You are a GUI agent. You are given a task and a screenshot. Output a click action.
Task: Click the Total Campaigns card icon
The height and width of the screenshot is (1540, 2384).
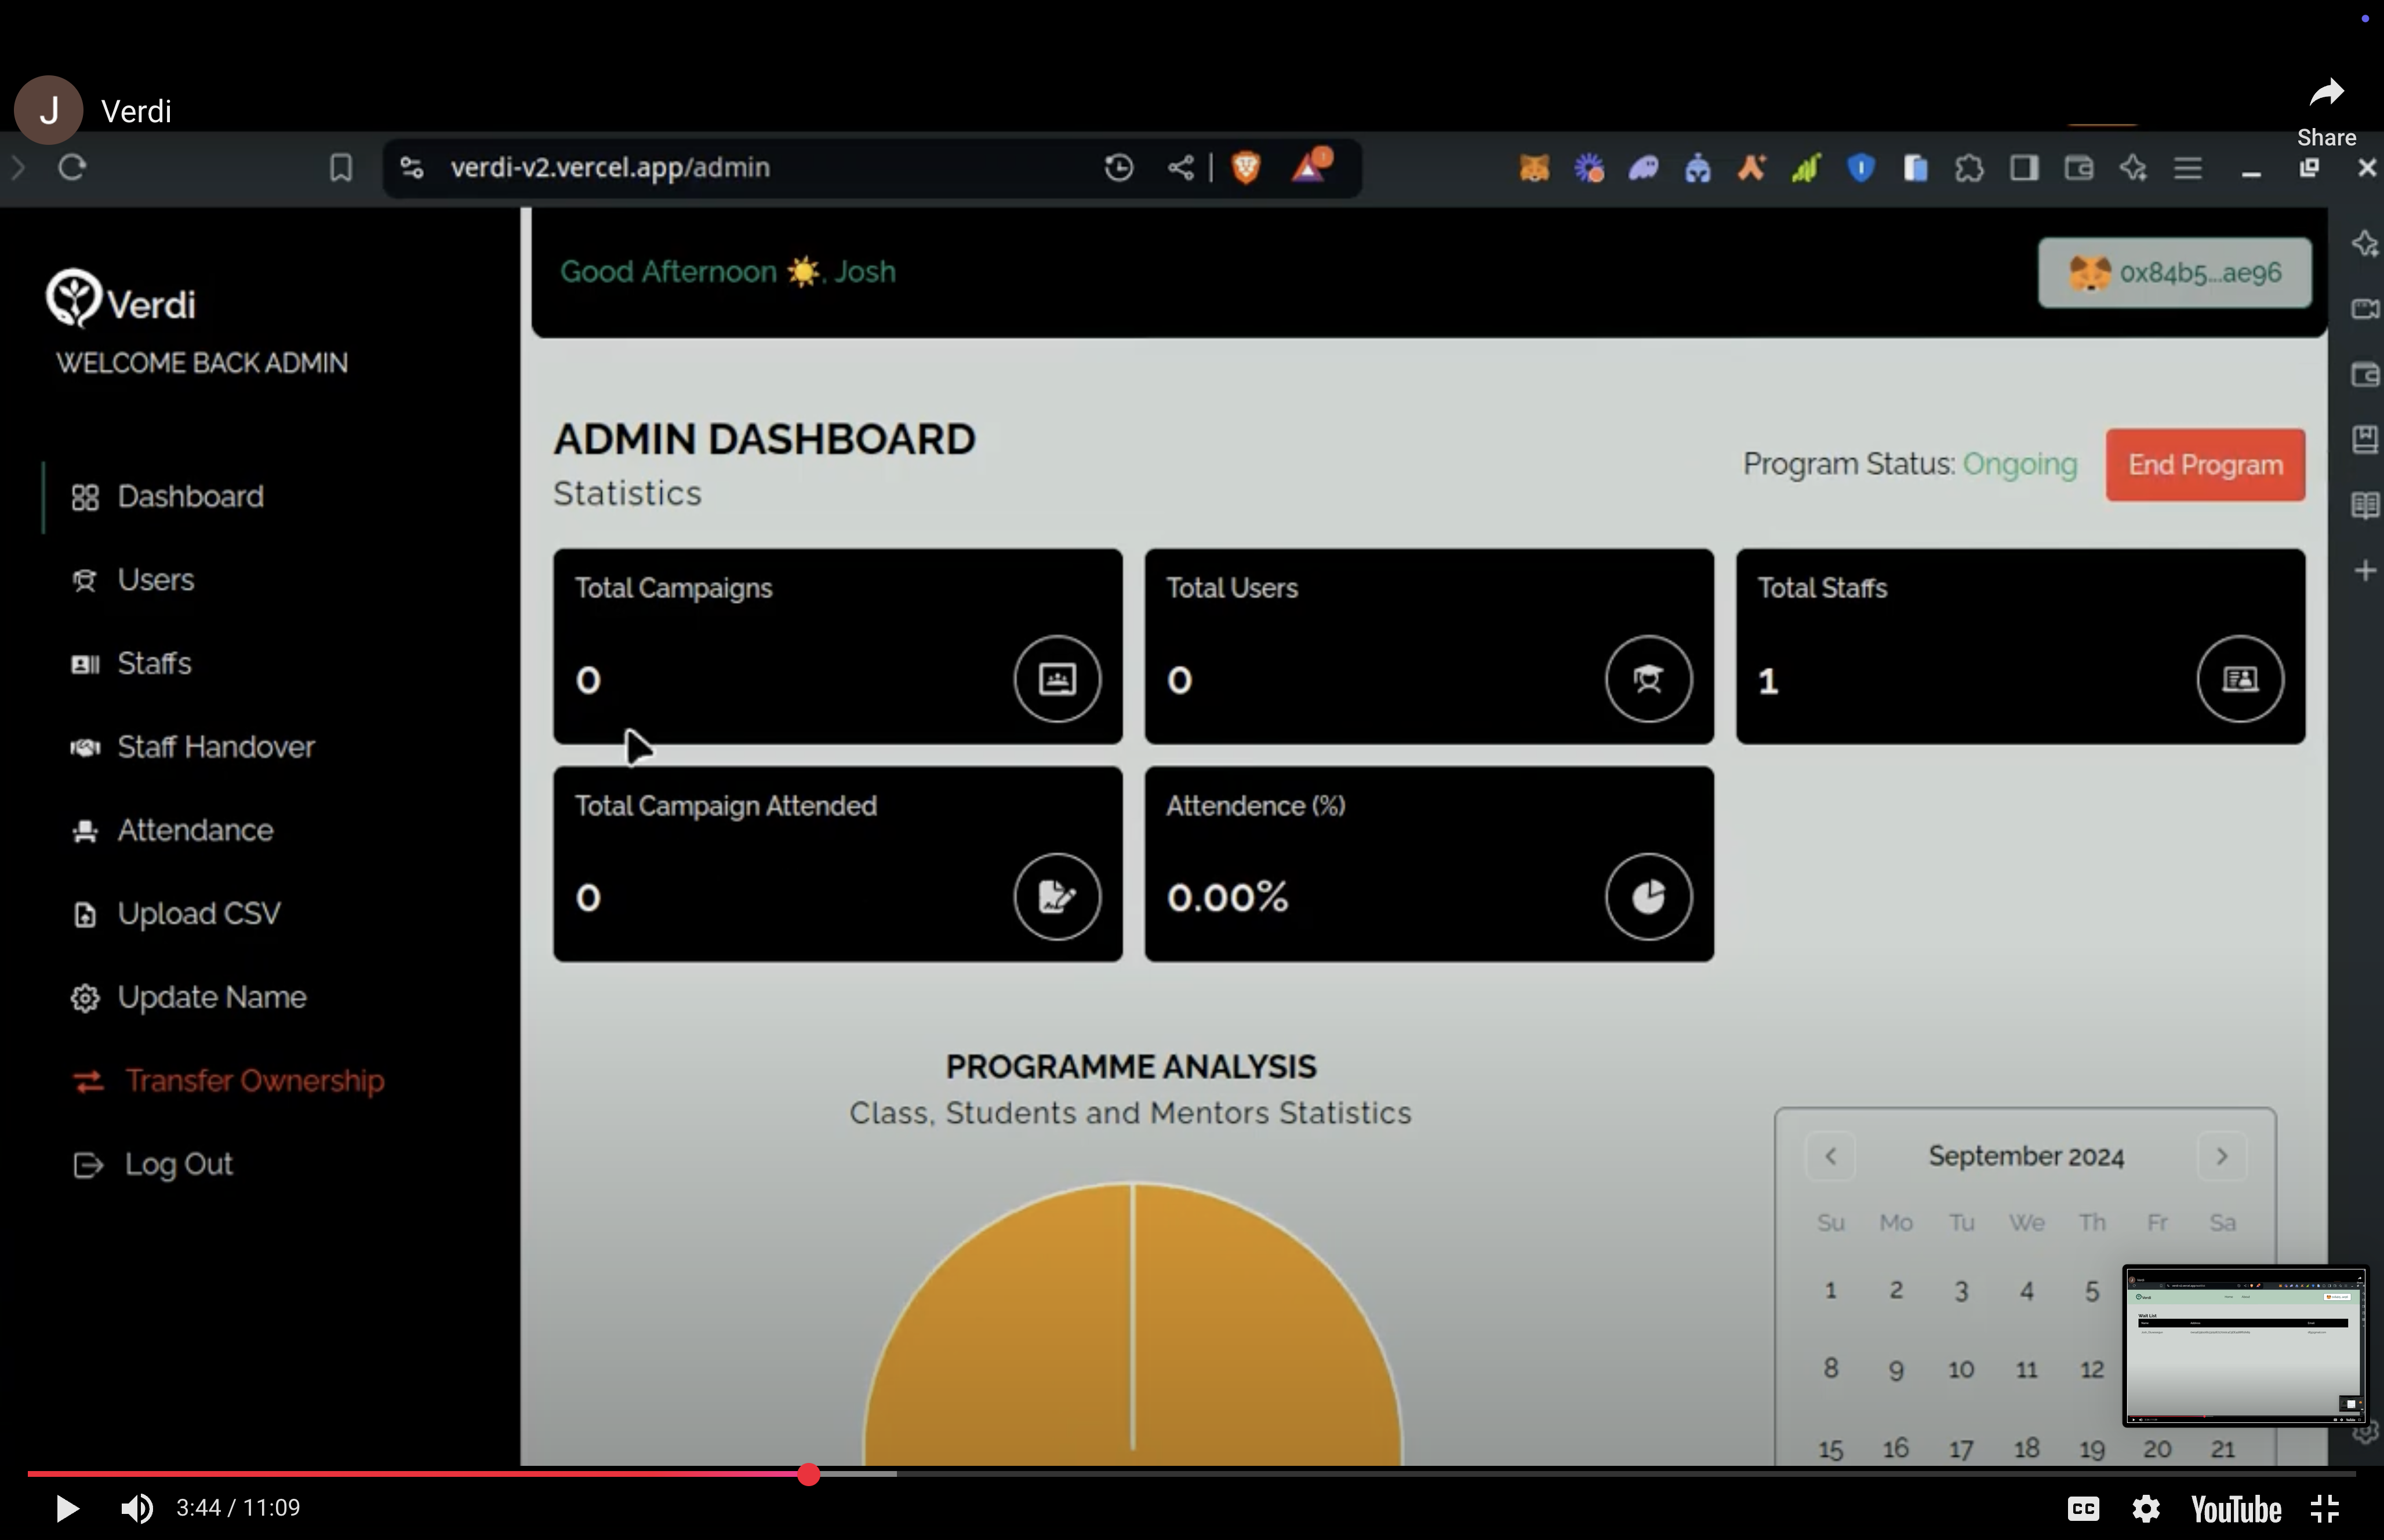click(x=1056, y=679)
